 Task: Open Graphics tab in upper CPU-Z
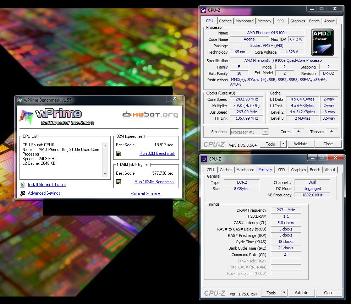click(x=297, y=21)
